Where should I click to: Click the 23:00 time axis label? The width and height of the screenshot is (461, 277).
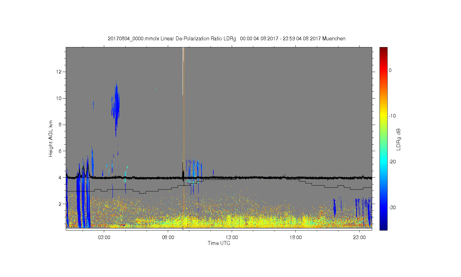coord(359,237)
